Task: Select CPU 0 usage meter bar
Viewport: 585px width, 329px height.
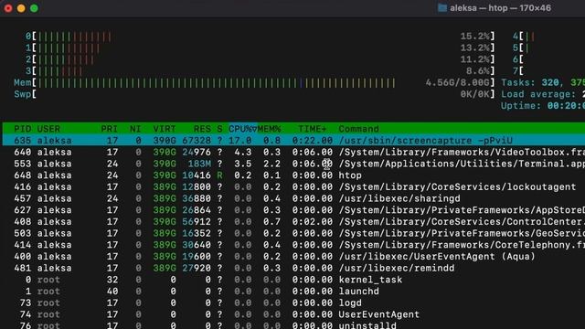Action: [x=261, y=37]
